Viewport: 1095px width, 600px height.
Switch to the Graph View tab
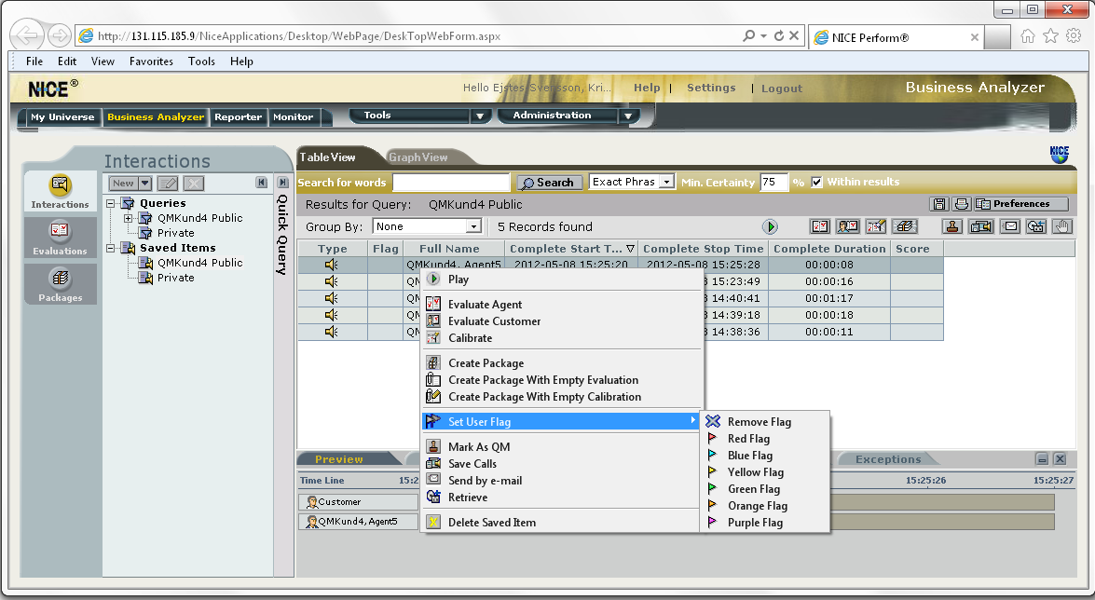click(x=417, y=157)
